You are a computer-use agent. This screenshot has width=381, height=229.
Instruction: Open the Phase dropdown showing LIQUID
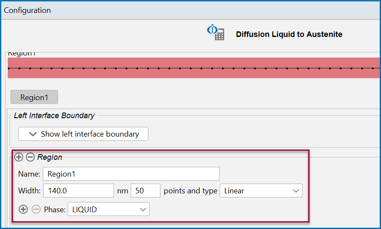pyautogui.click(x=108, y=209)
